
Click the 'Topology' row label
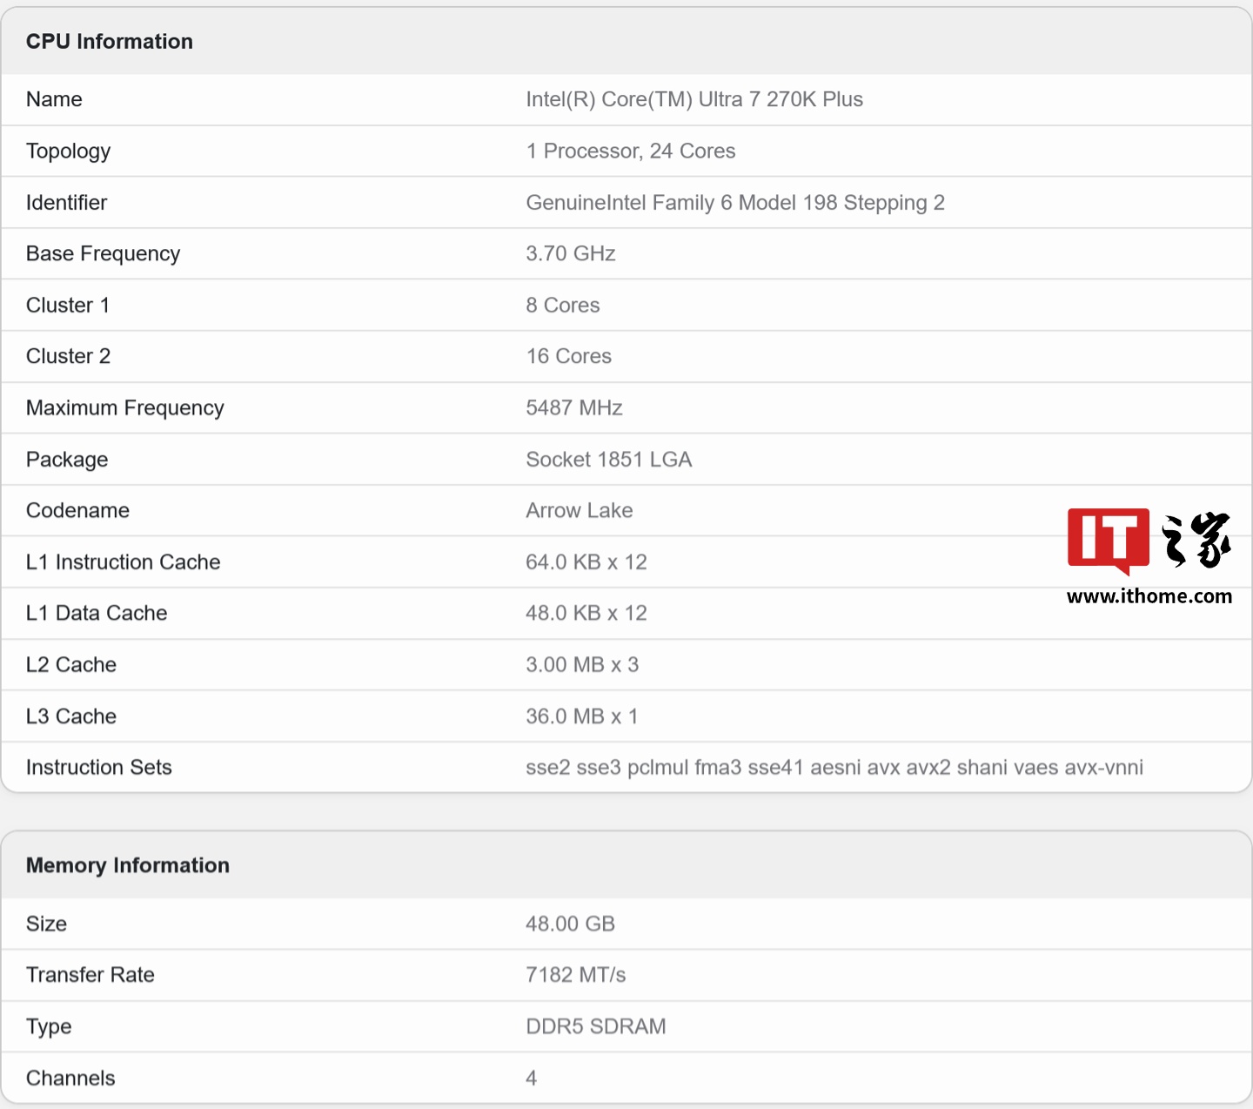point(69,151)
